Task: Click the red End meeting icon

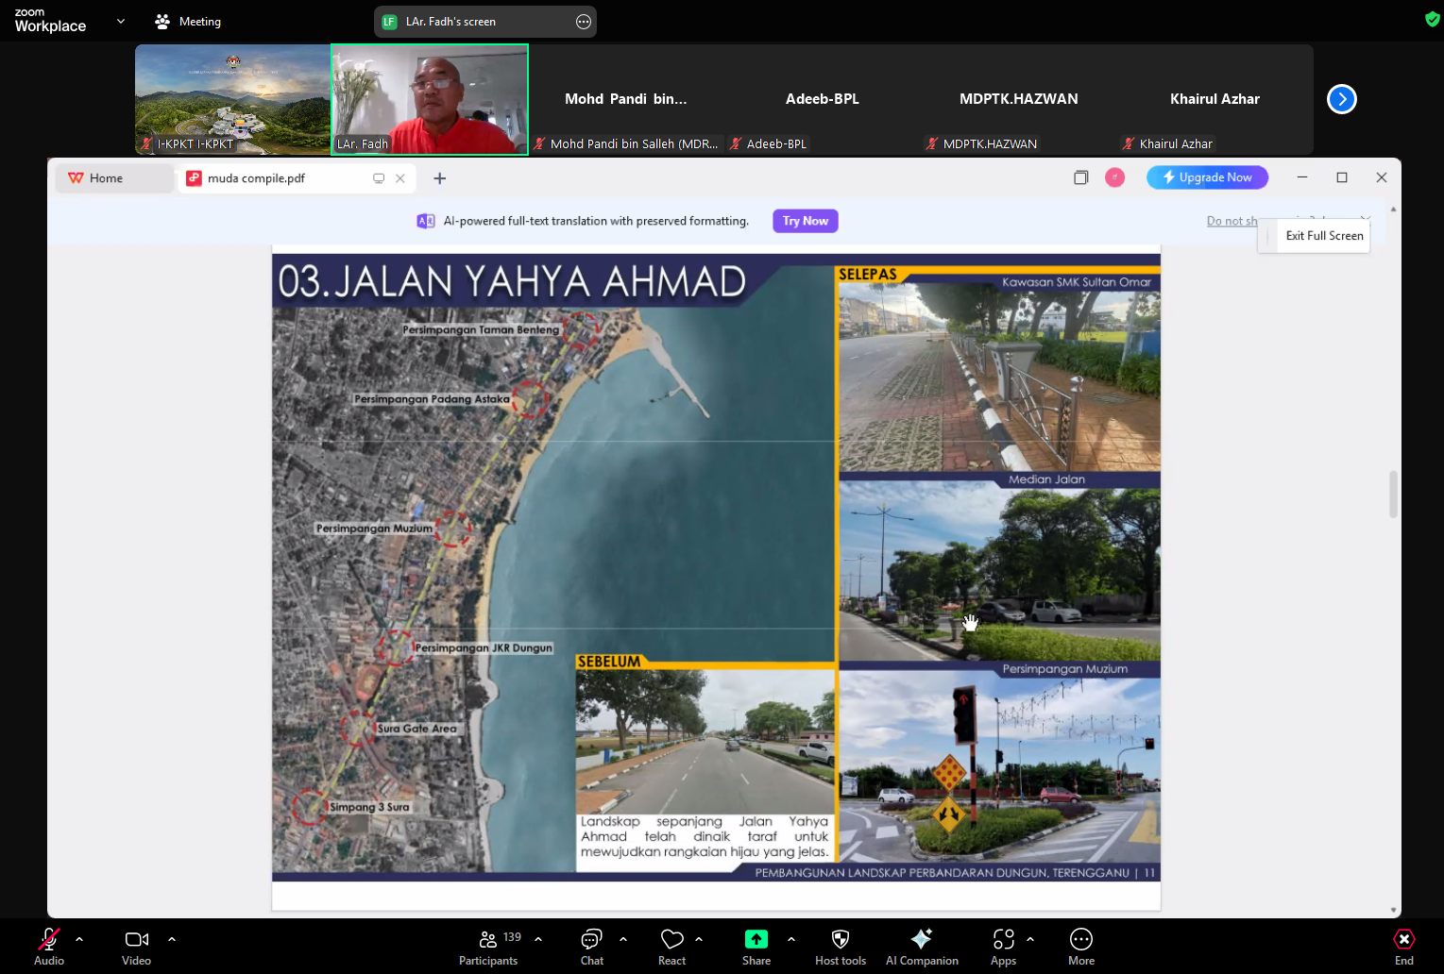Action: 1404,939
